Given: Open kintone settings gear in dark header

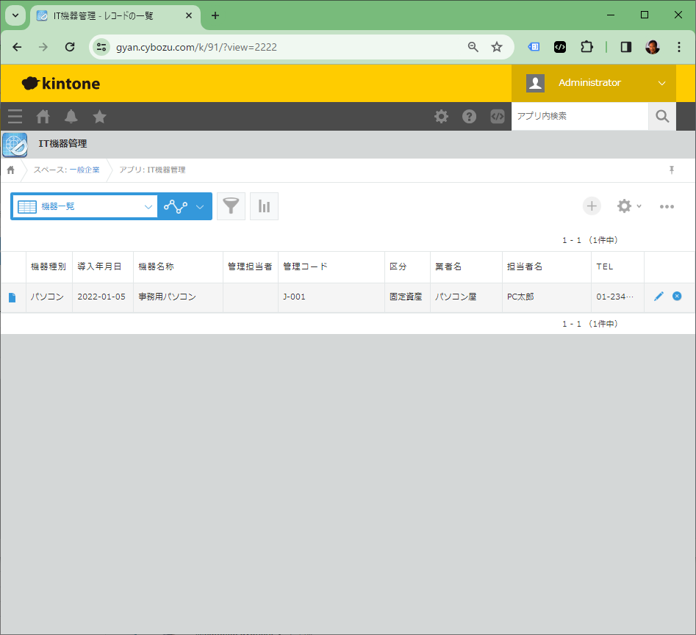Looking at the screenshot, I should 441,116.
